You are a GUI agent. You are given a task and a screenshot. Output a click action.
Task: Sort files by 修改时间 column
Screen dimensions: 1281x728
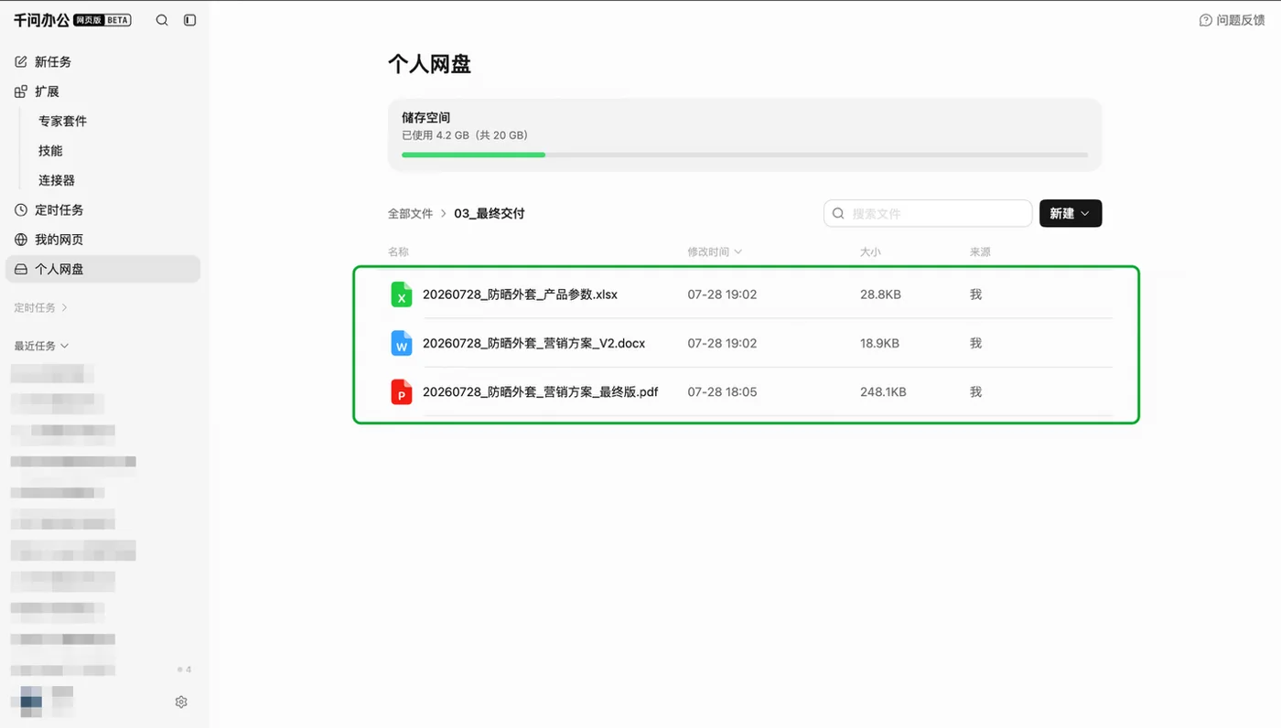[715, 252]
